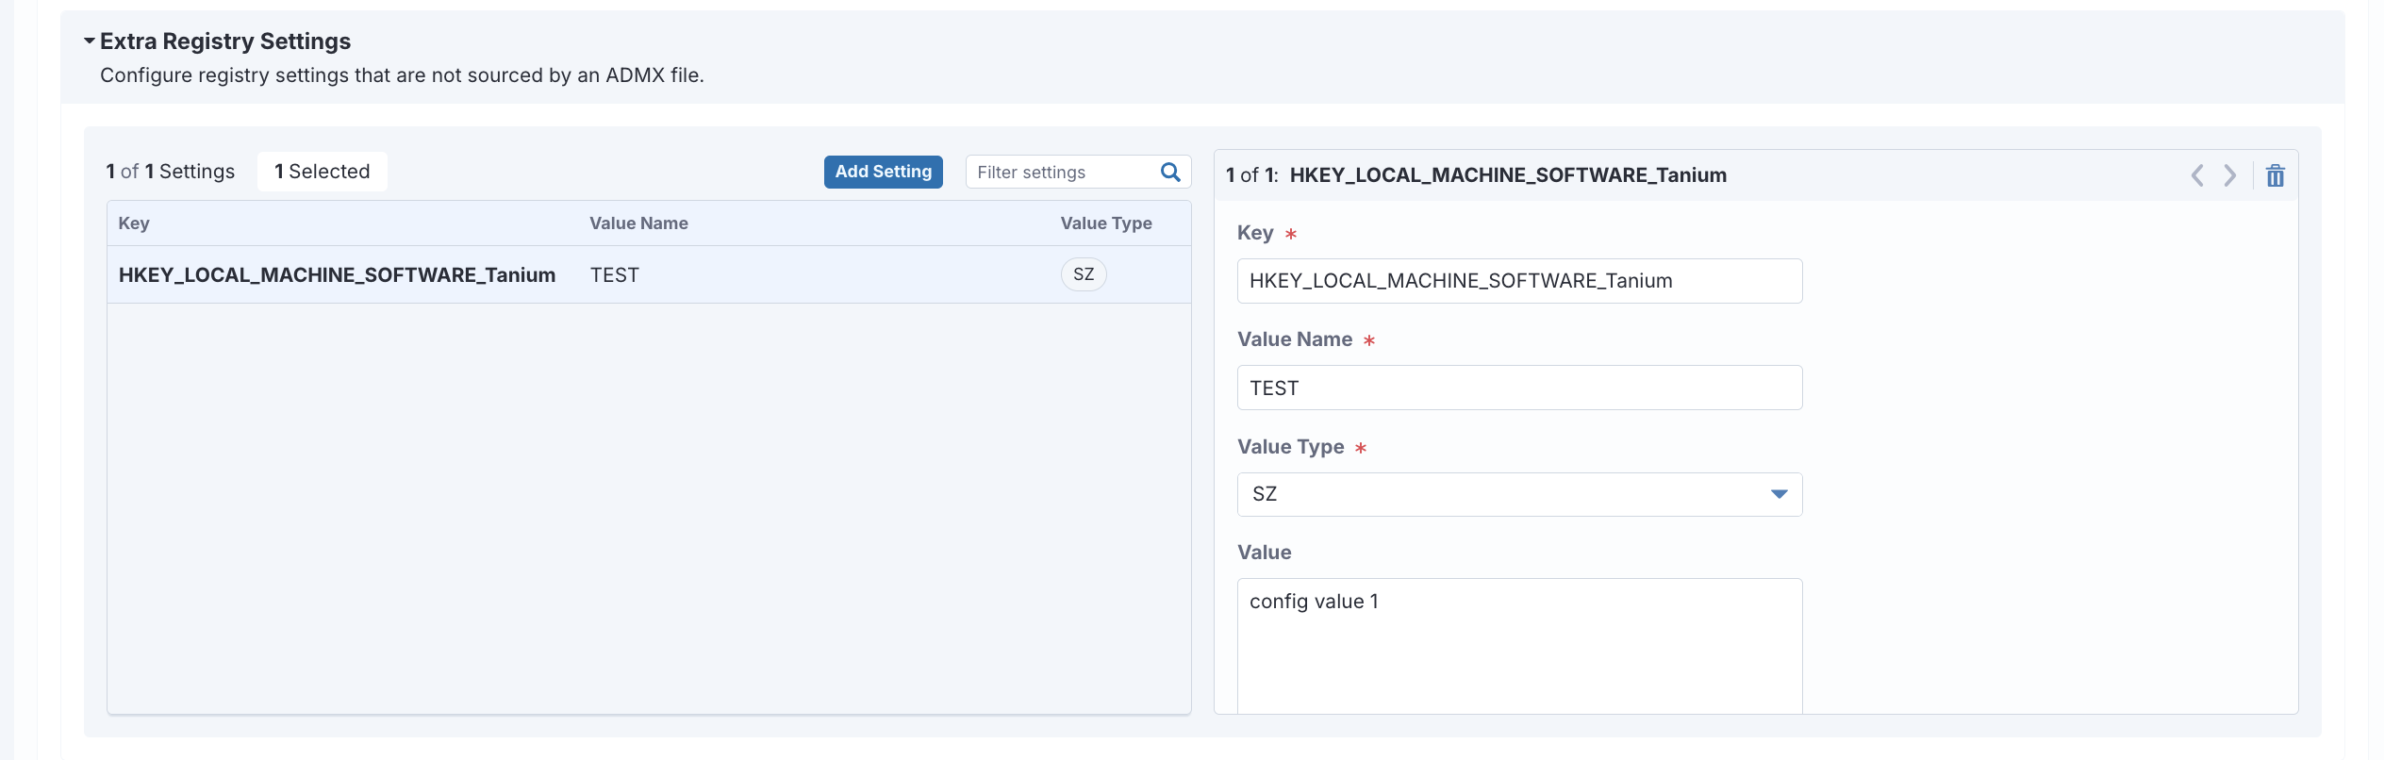Sort by the Key column header
Screen dimensions: 2384x760
click(134, 223)
